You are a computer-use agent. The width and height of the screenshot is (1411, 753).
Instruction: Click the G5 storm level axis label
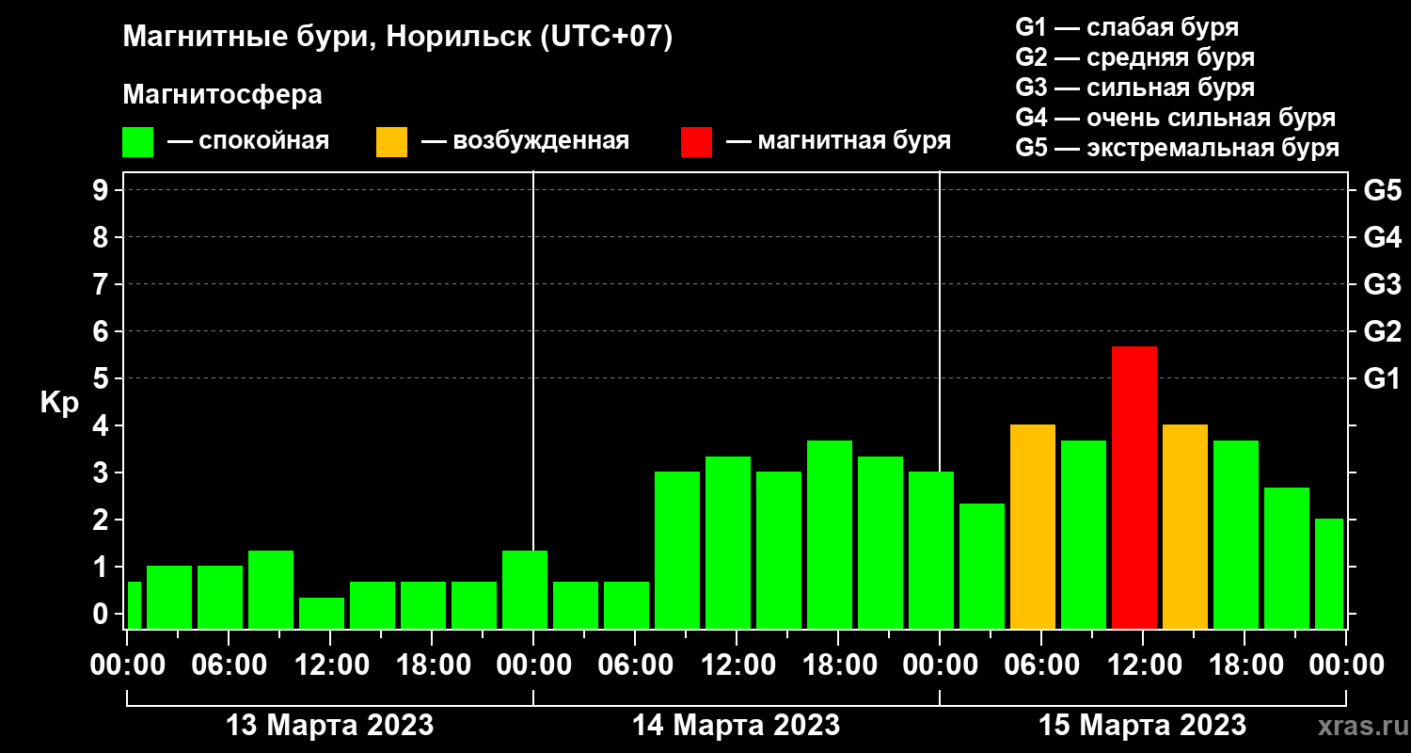[1382, 190]
